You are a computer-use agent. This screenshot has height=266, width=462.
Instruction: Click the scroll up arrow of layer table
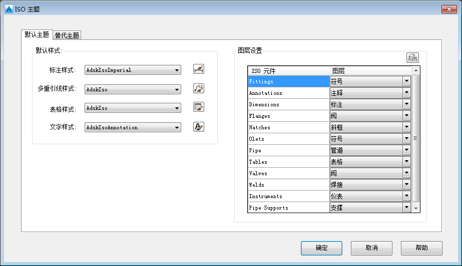416,70
